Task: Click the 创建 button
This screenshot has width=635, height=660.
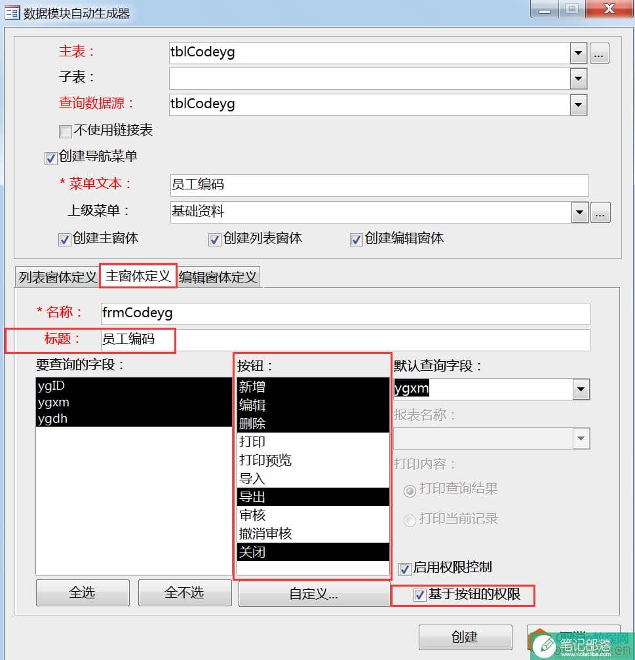Action: pos(465,637)
